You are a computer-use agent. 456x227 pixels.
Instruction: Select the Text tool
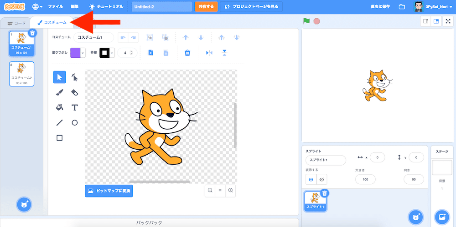pos(75,107)
